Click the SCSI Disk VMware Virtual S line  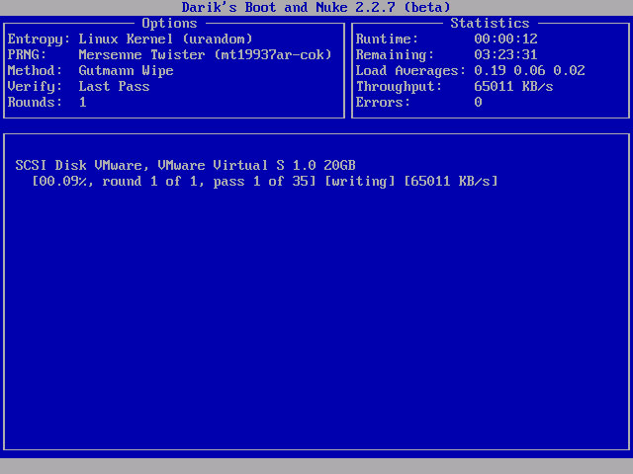pos(185,165)
